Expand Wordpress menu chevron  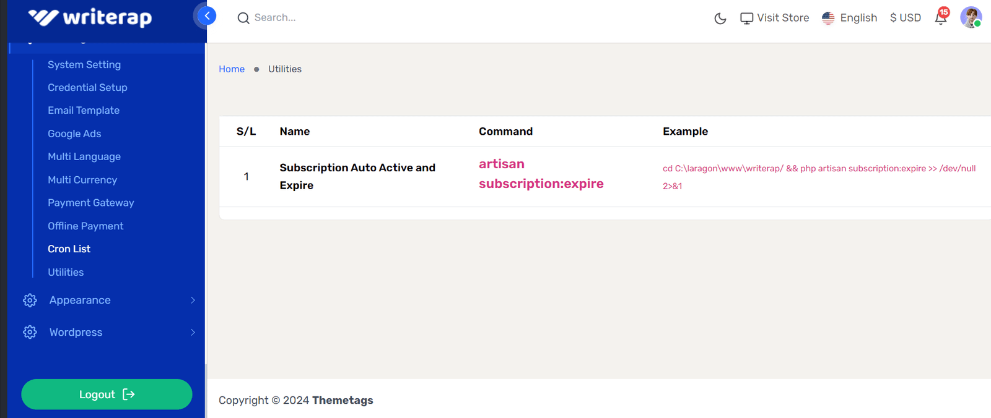[x=193, y=333]
